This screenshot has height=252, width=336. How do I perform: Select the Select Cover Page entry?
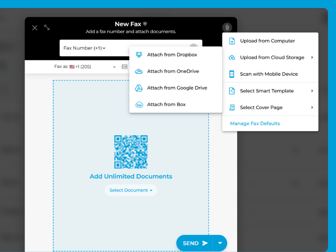[270, 108]
